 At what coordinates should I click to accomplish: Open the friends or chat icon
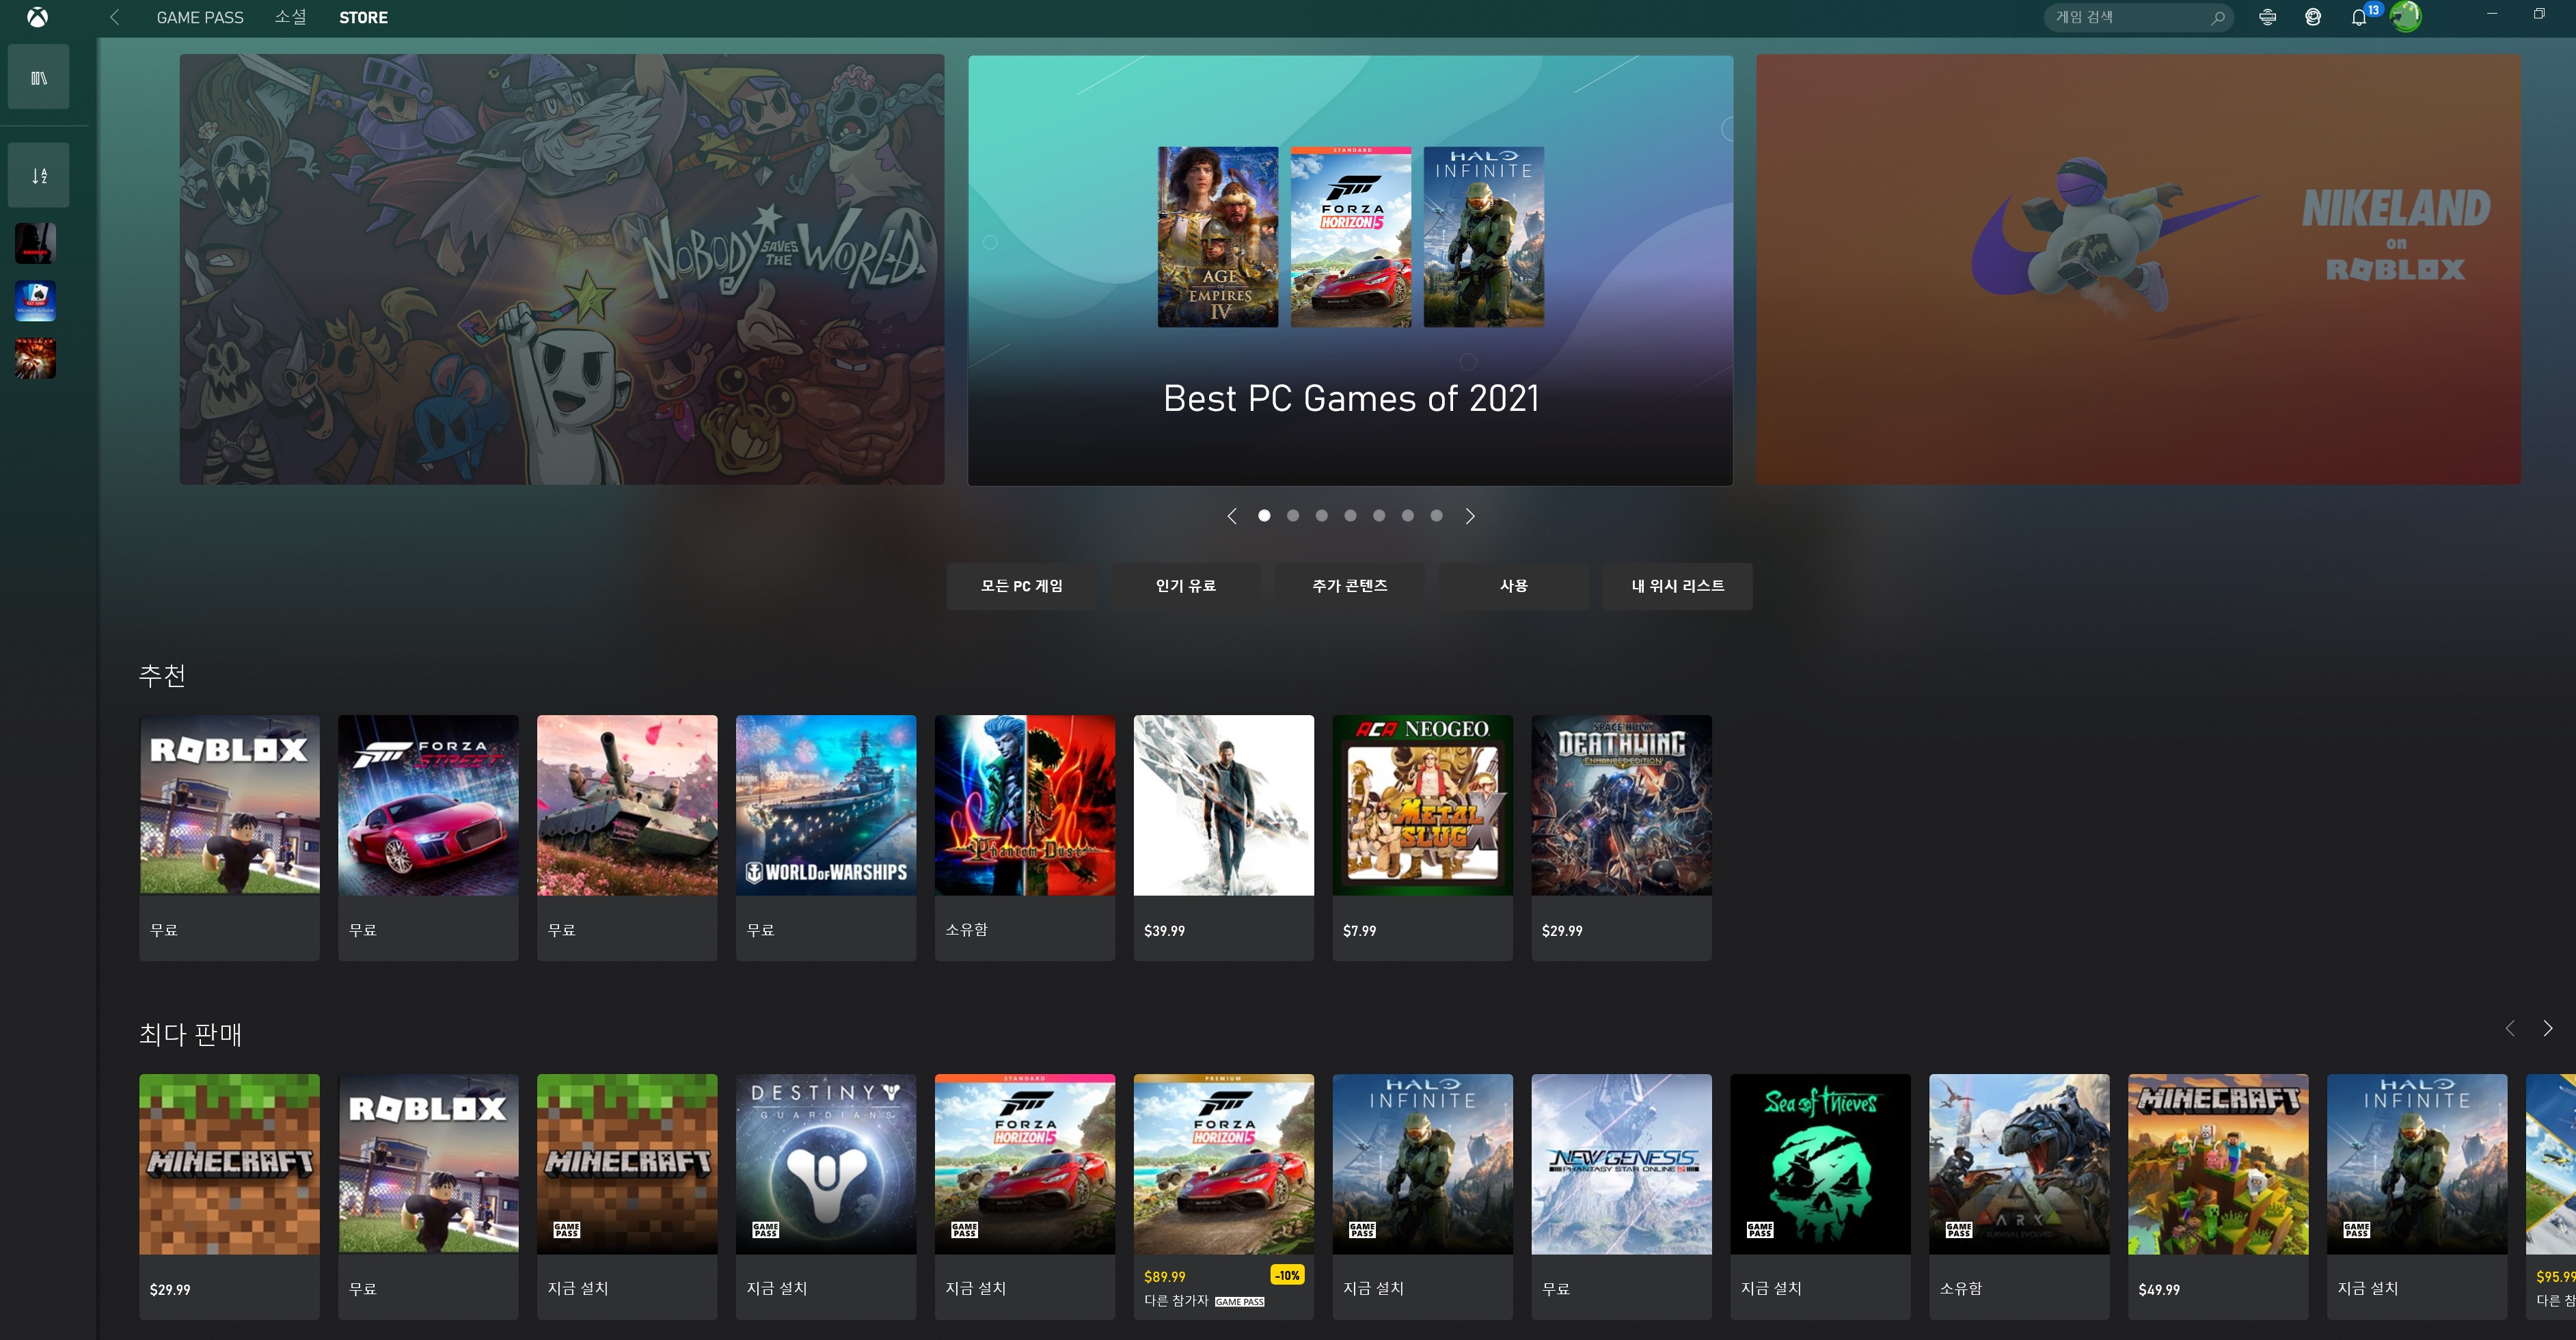point(2313,17)
